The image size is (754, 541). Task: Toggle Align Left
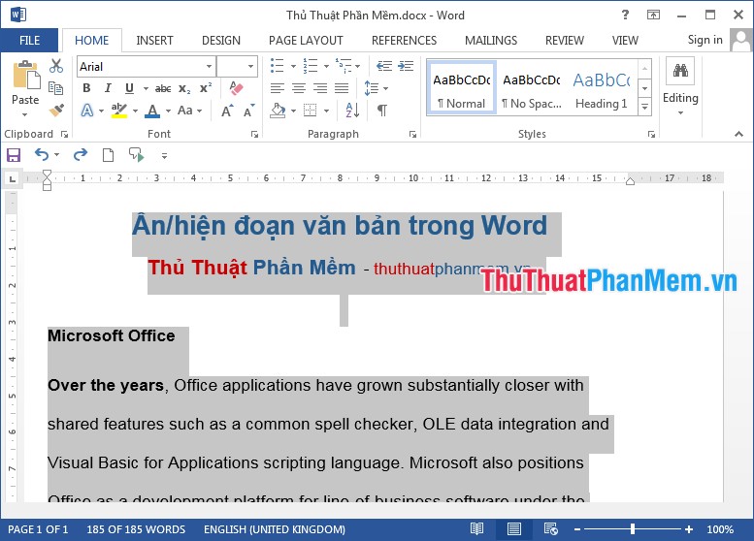[x=278, y=88]
